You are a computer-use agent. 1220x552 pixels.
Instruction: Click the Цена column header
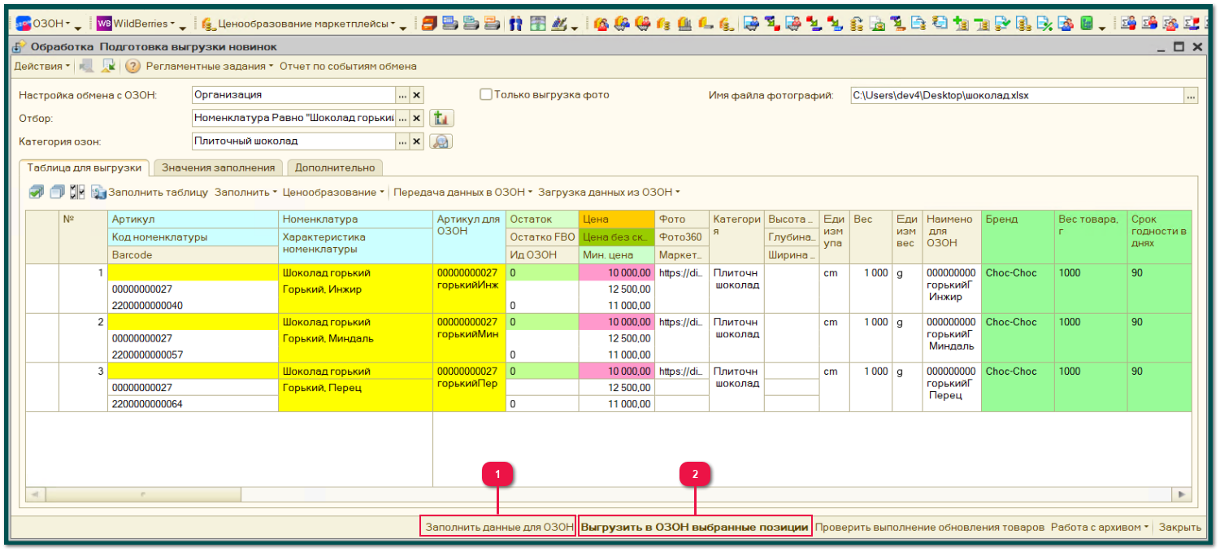616,219
